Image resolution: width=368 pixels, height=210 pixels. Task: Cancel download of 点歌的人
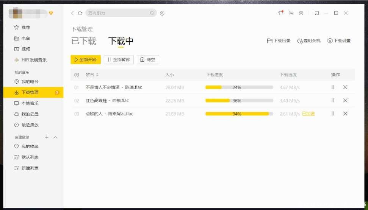(345, 114)
